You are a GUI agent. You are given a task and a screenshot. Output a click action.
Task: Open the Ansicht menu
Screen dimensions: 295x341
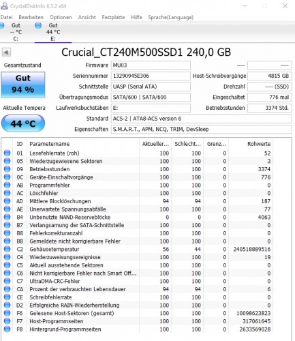coord(87,17)
